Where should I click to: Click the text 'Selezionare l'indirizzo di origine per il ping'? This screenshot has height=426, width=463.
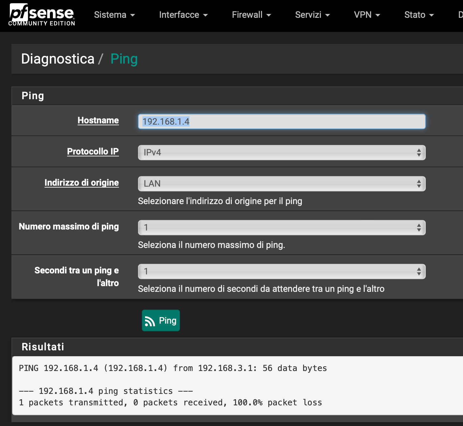coord(220,201)
